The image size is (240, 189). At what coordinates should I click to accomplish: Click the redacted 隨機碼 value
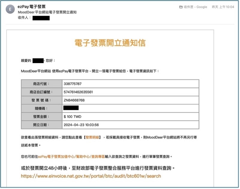point(71,108)
